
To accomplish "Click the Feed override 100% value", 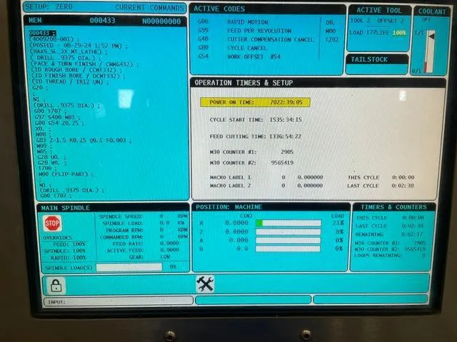I will click(79, 244).
